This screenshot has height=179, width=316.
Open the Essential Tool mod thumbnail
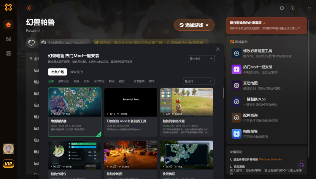(x=130, y=102)
